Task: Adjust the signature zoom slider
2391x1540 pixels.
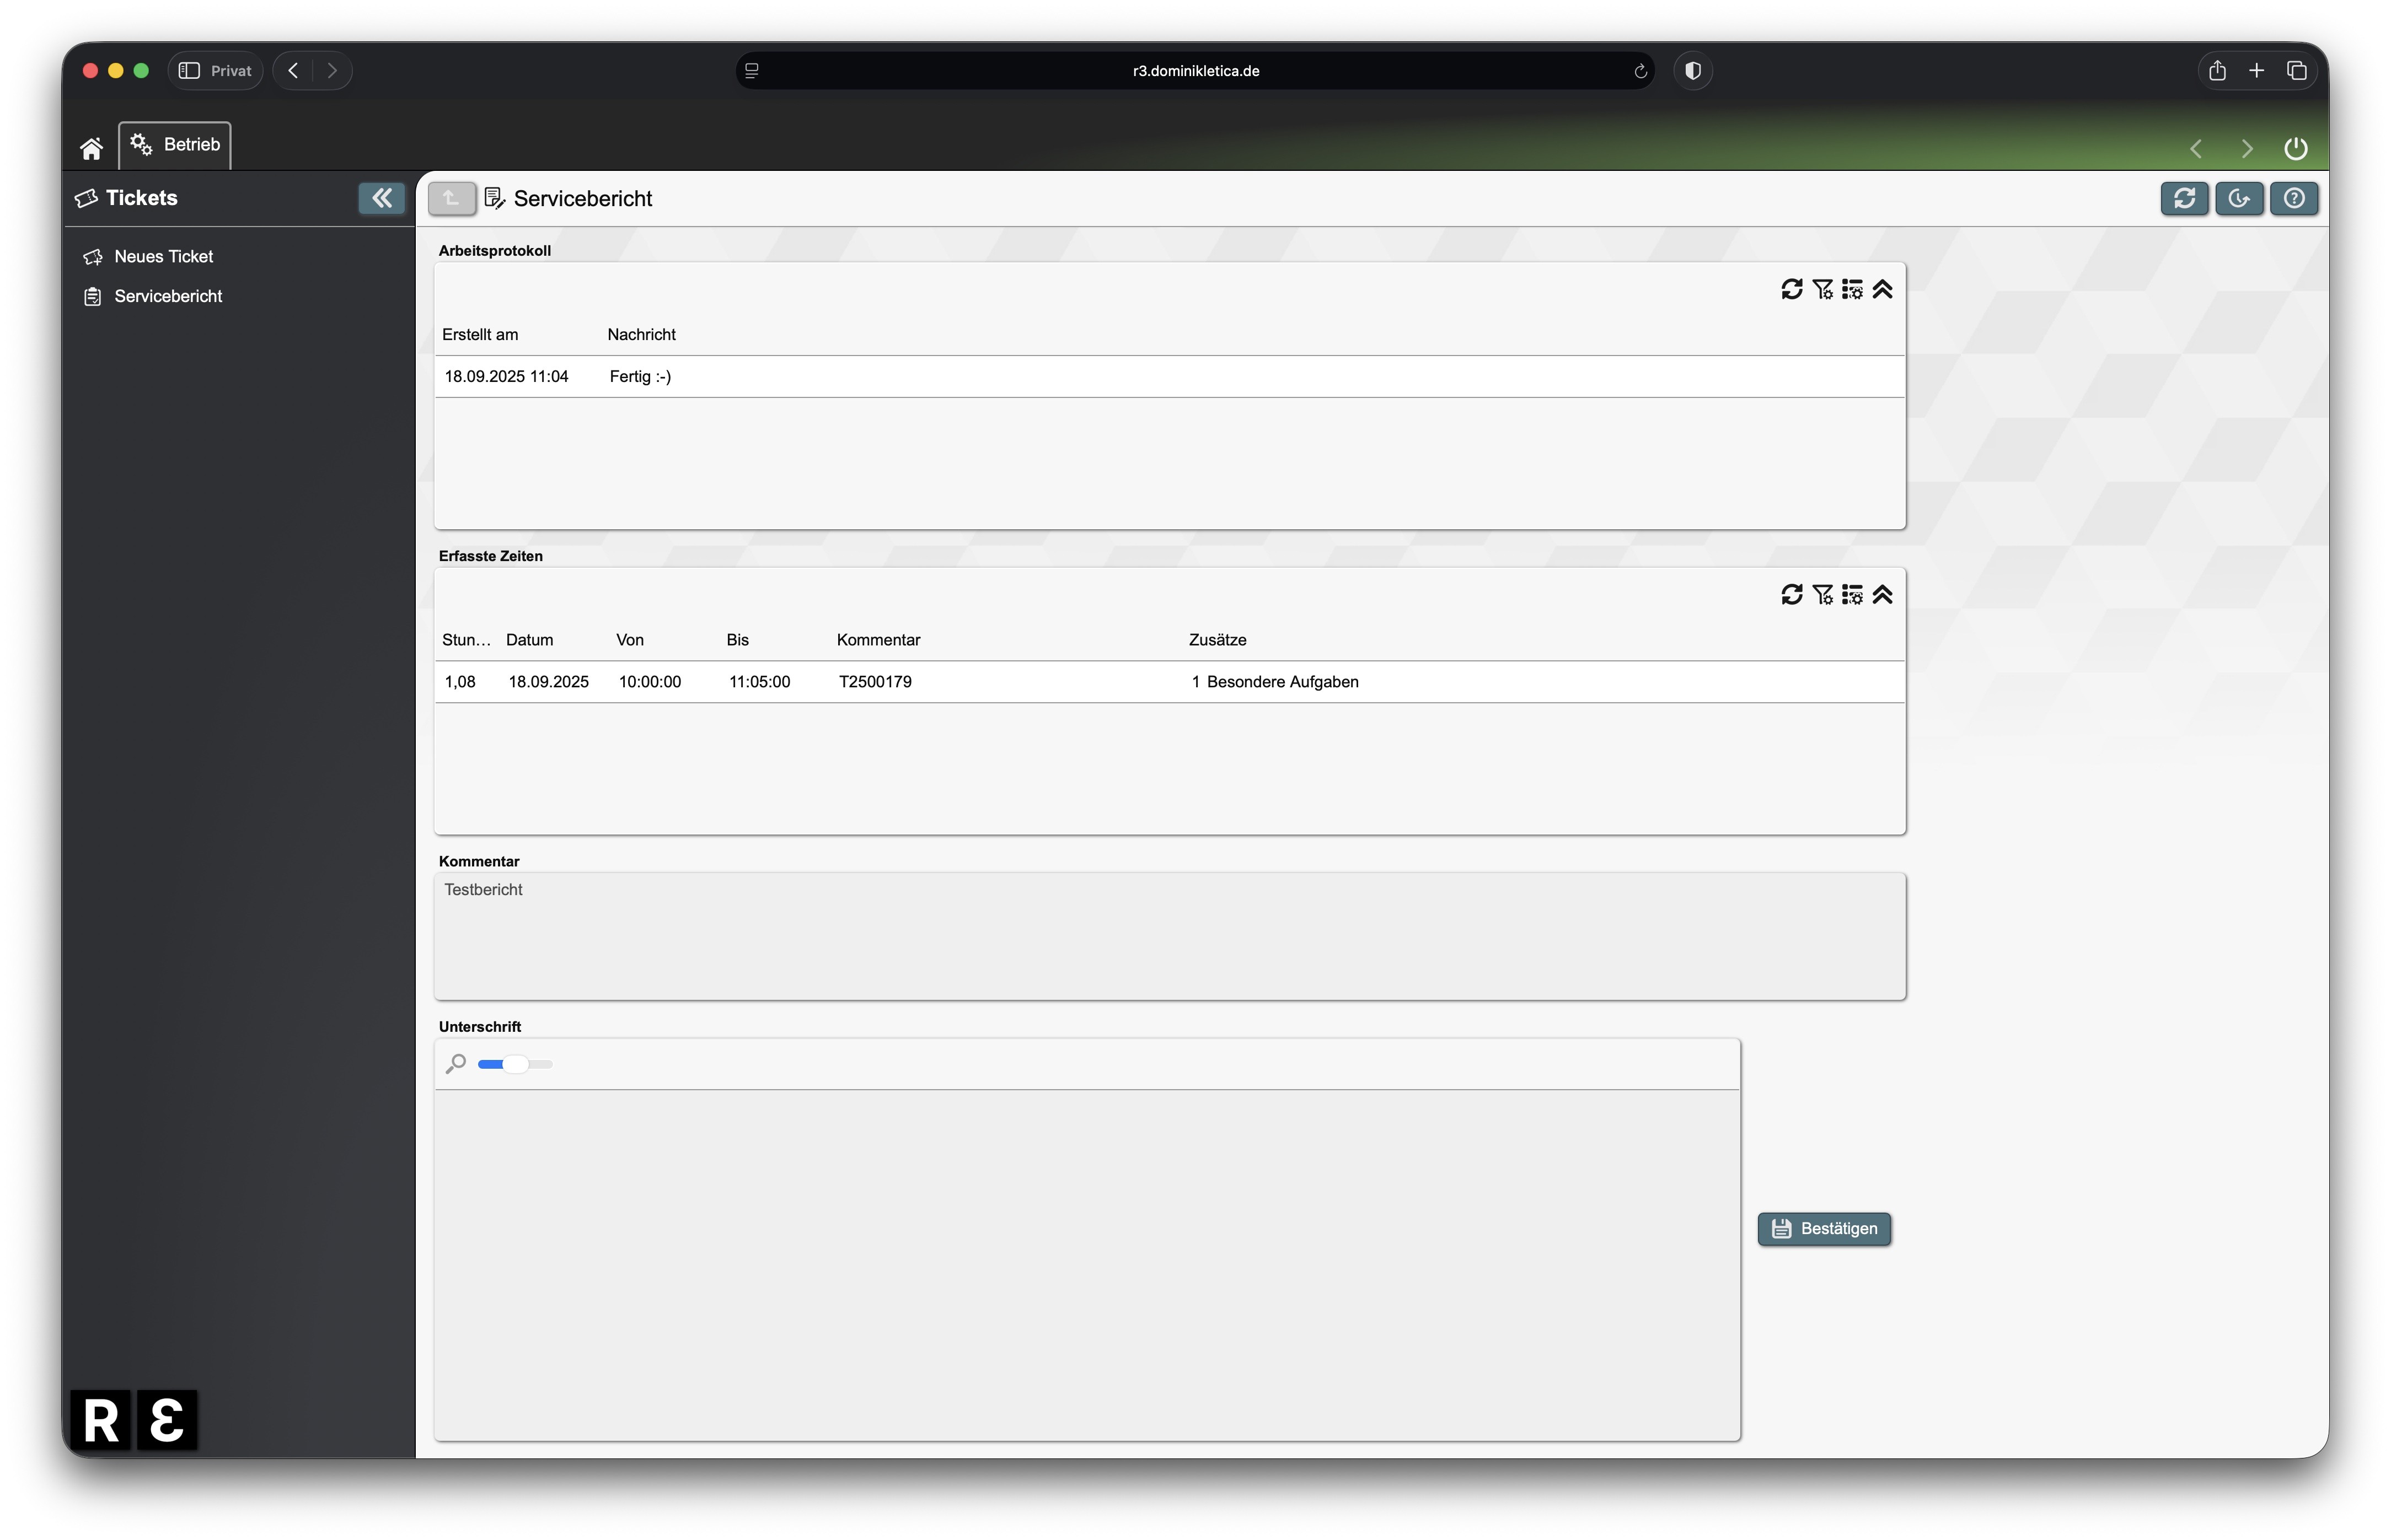Action: pos(515,1064)
